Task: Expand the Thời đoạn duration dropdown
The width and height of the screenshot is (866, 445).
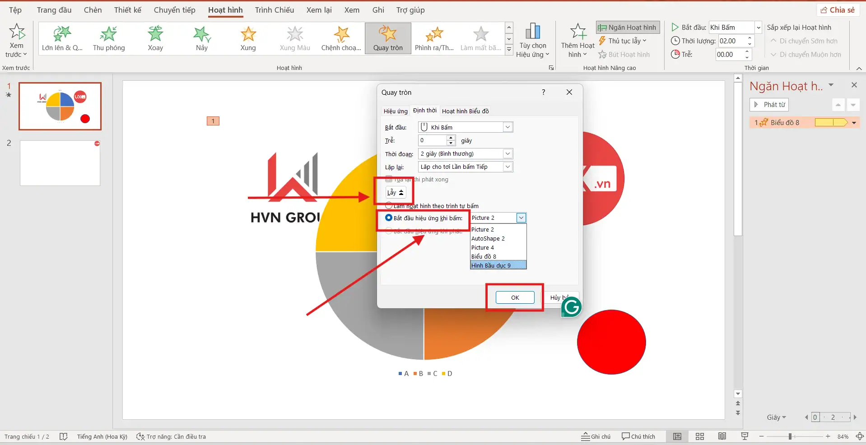Action: click(x=507, y=154)
